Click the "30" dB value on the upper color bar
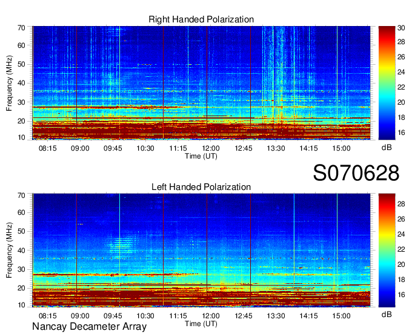Viewport: 412px width, 334px height. pos(401,28)
